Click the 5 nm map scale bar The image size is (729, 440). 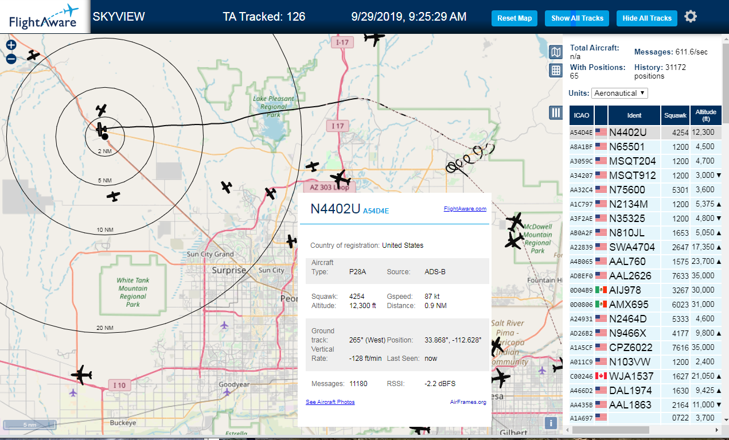click(30, 425)
